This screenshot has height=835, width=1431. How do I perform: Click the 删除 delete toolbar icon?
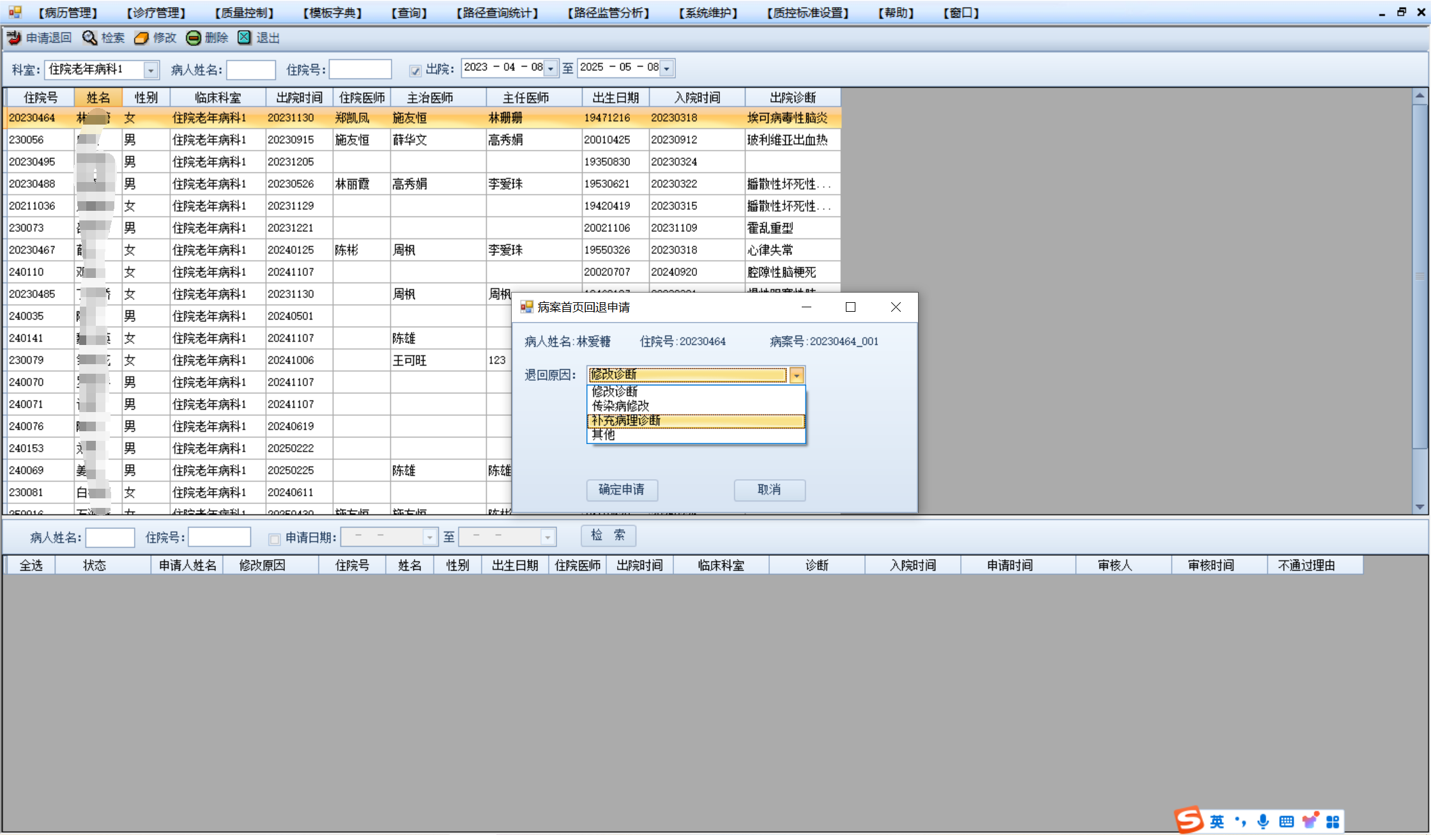coord(193,38)
